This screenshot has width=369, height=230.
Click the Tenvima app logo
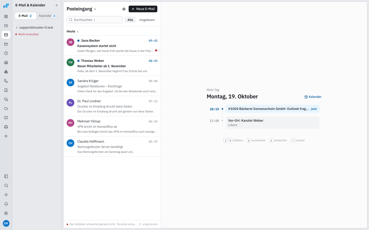6,5
